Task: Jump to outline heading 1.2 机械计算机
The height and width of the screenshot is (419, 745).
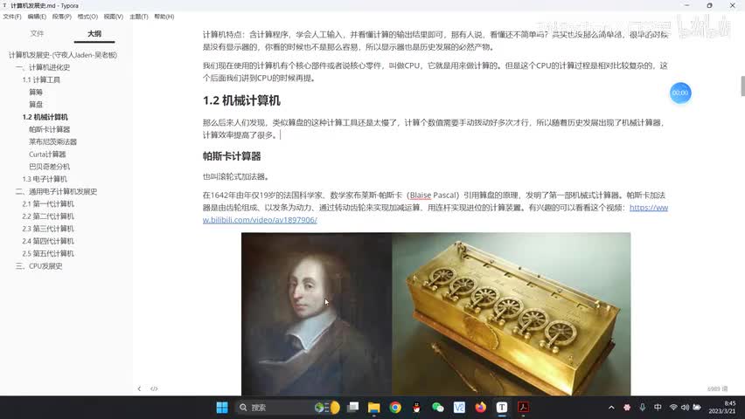Action: (45, 117)
